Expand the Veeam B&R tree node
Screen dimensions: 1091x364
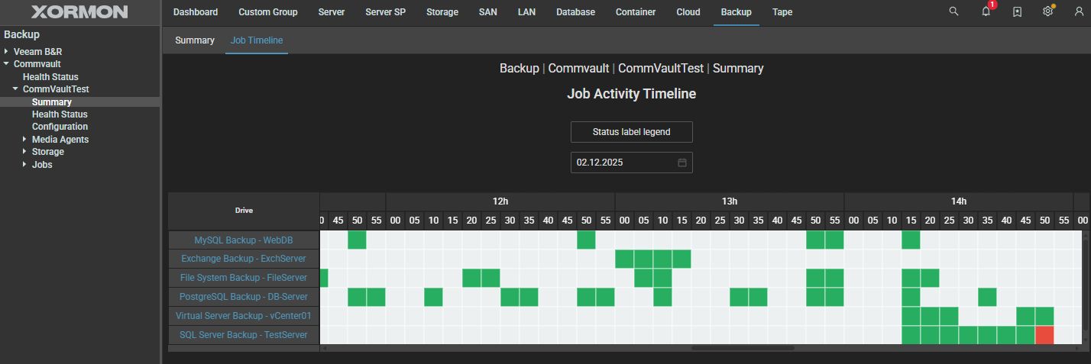pos(6,51)
